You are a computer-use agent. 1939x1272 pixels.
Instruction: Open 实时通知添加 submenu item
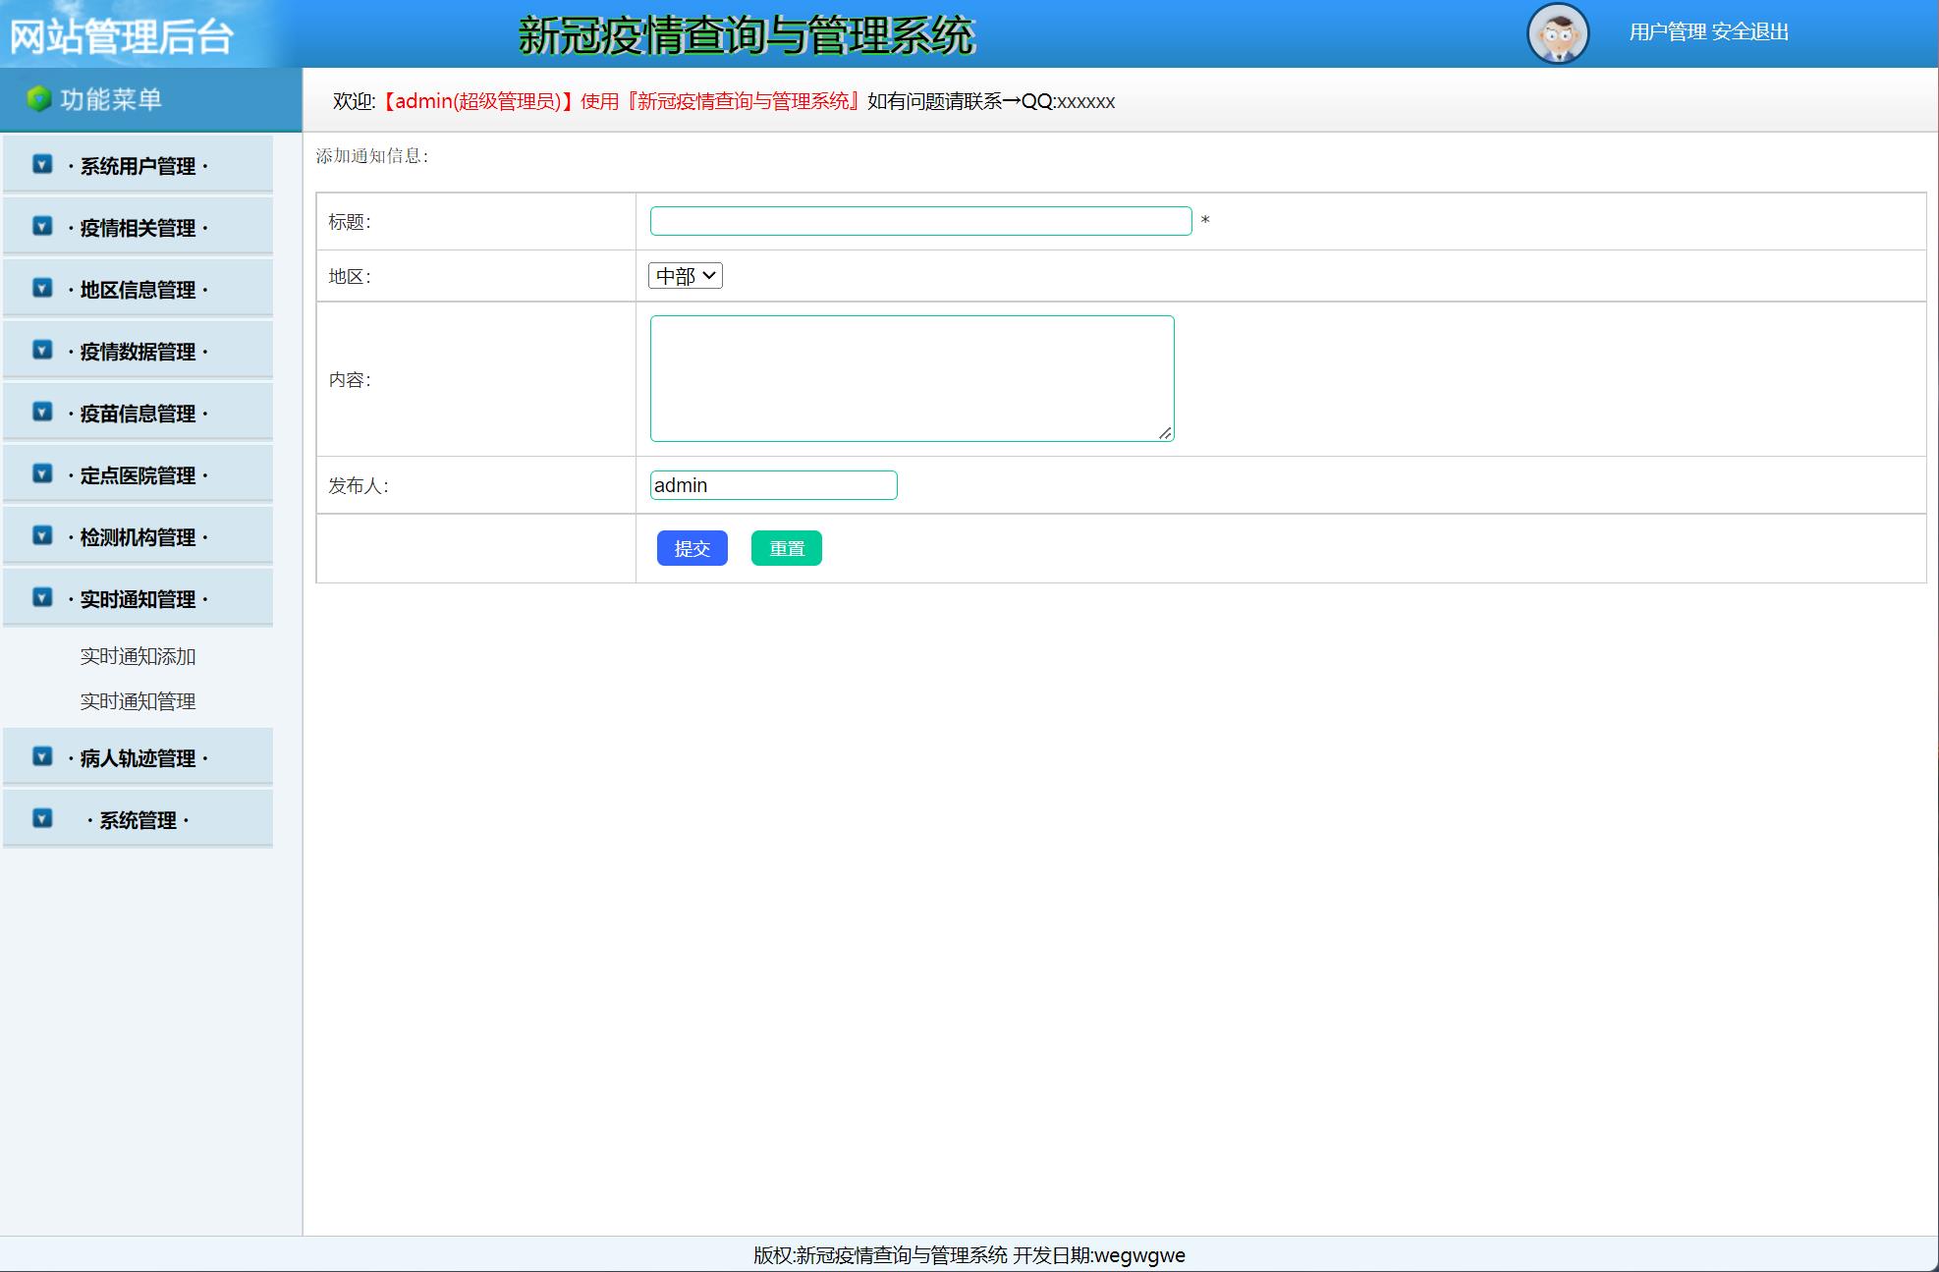tap(138, 656)
